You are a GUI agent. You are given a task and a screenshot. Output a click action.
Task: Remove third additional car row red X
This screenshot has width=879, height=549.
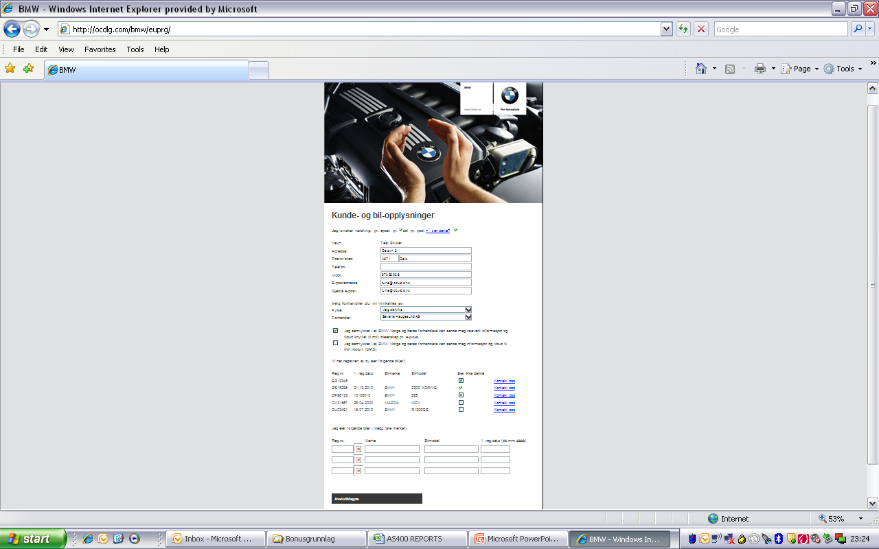coord(358,471)
